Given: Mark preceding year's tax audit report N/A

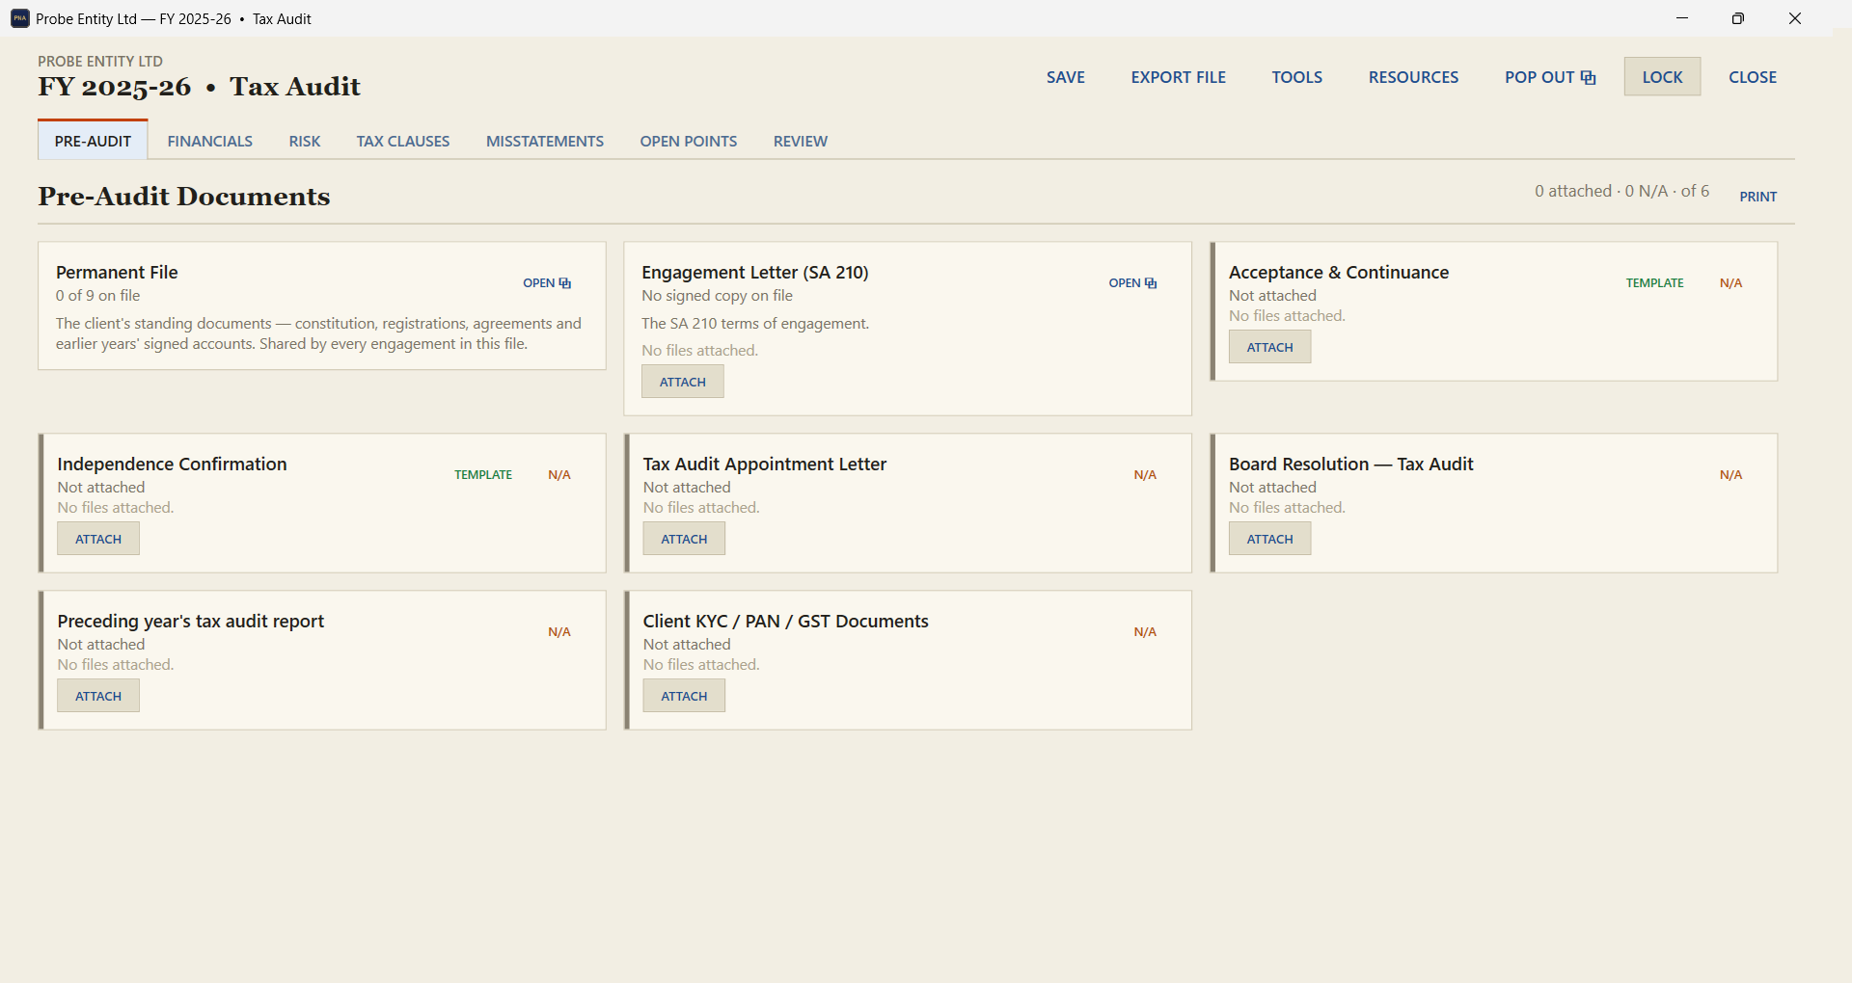Looking at the screenshot, I should [x=559, y=632].
